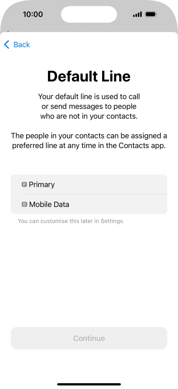Tap the 10:00 clock in status bar
Image resolution: width=178 pixels, height=389 pixels.
(33, 14)
